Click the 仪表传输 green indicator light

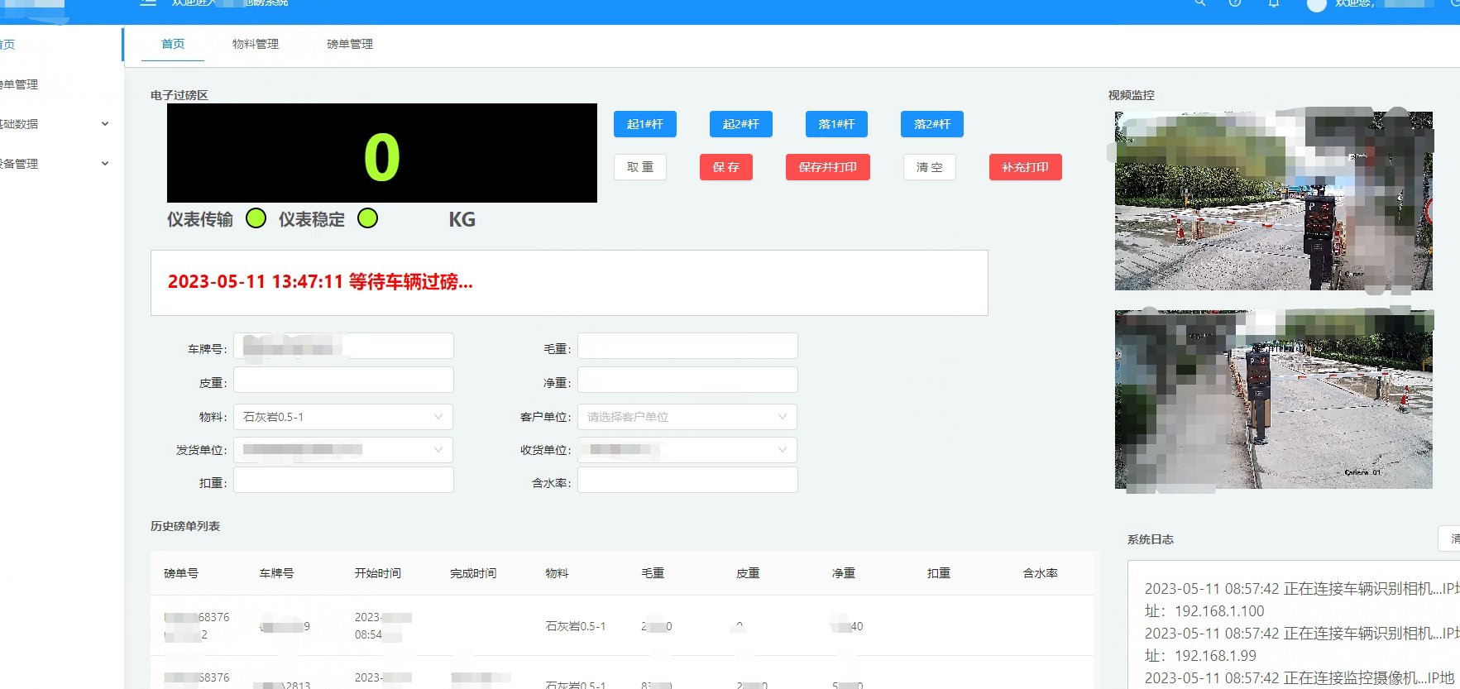point(256,218)
